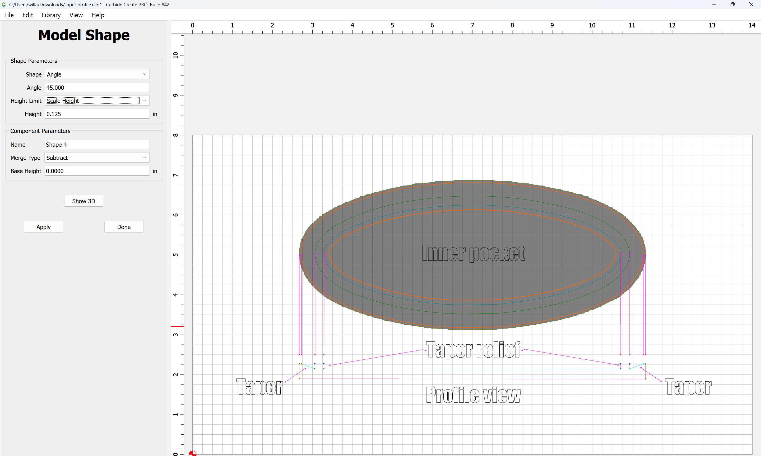The image size is (761, 456).
Task: Open the Library menu
Action: coord(51,15)
